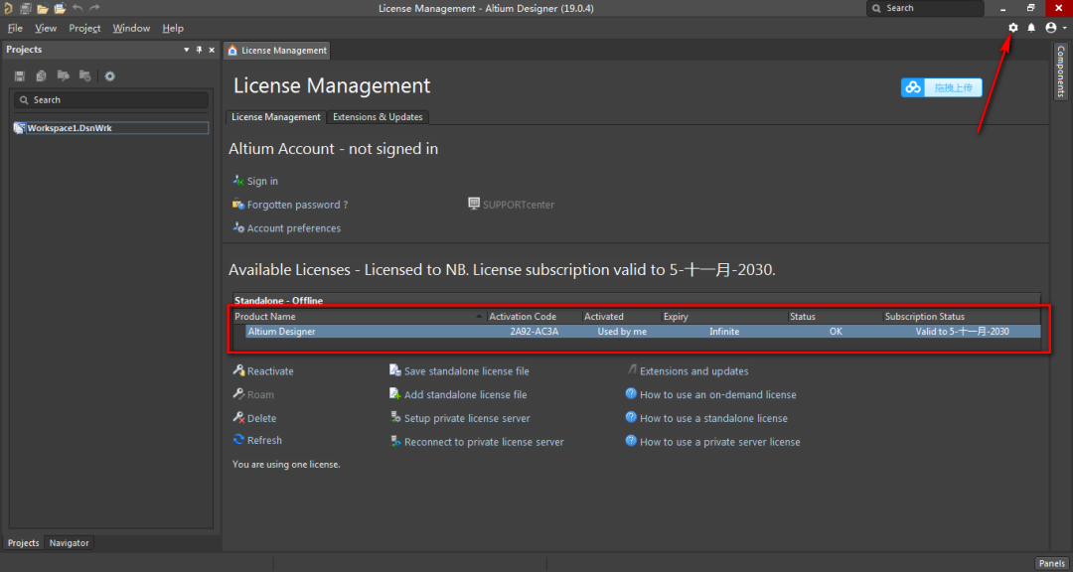Click the blue cloud upload button
Viewport: 1073px width, 572px height.
(942, 87)
